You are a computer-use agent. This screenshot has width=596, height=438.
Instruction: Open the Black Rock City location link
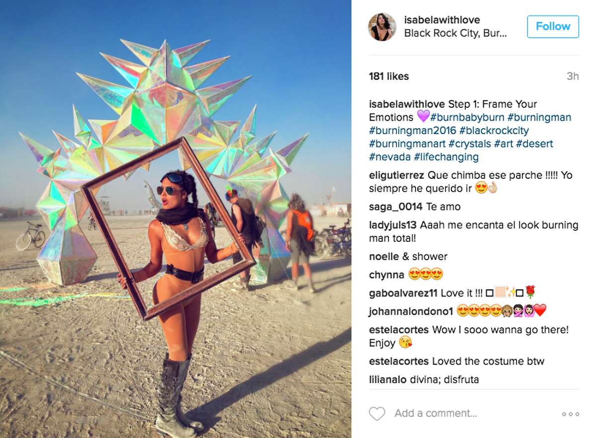pyautogui.click(x=455, y=33)
